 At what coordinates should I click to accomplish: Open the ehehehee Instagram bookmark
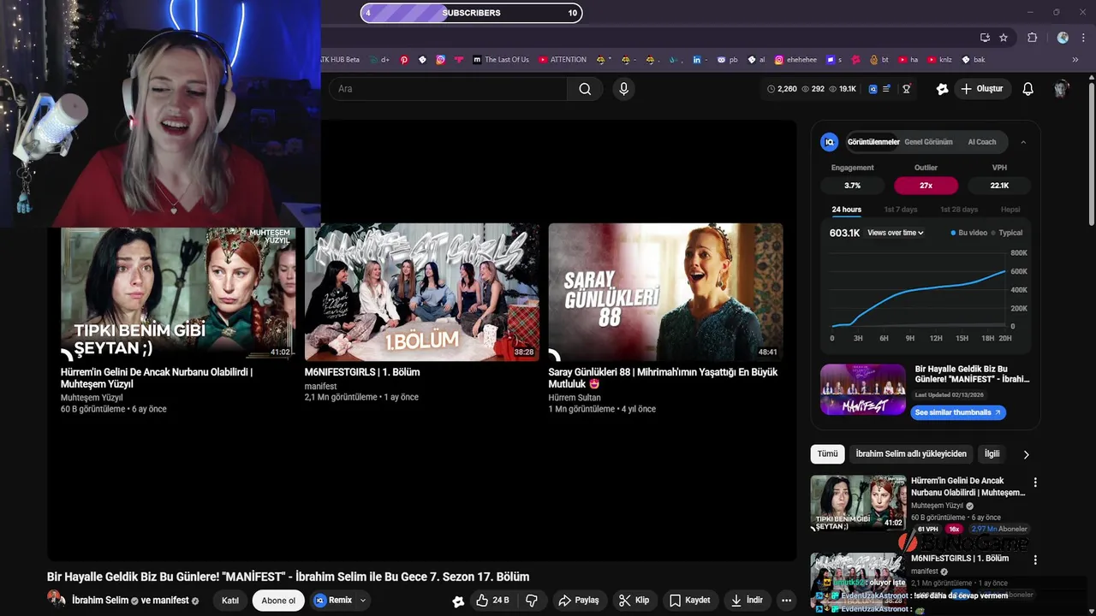[x=795, y=60]
